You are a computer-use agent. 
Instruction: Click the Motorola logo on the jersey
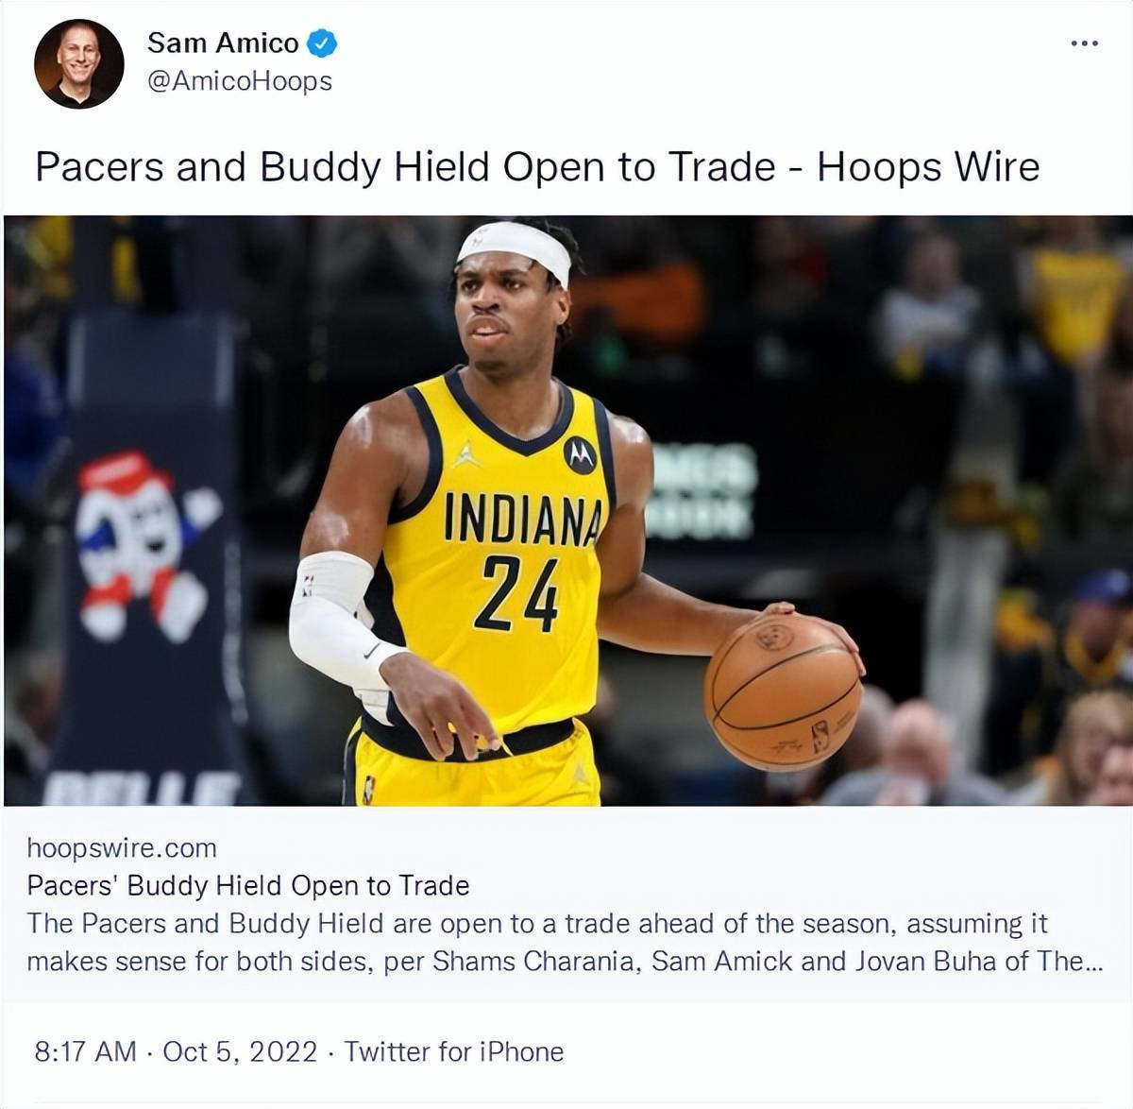580,456
